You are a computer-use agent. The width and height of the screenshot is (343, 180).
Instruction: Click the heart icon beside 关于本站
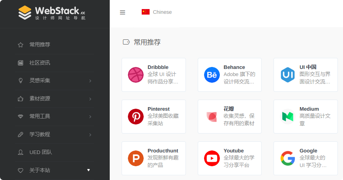tap(21, 170)
